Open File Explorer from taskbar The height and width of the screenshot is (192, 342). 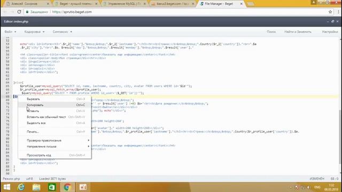[36, 187]
